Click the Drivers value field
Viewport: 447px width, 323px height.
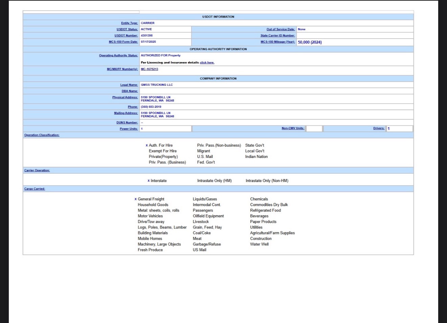[399, 129]
